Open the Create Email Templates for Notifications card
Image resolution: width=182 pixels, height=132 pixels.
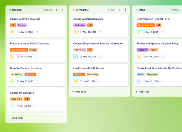click(159, 68)
